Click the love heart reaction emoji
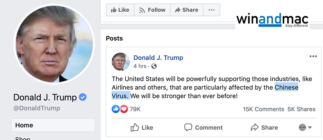Image resolution: width=323 pixels, height=140 pixels. coord(124,109)
